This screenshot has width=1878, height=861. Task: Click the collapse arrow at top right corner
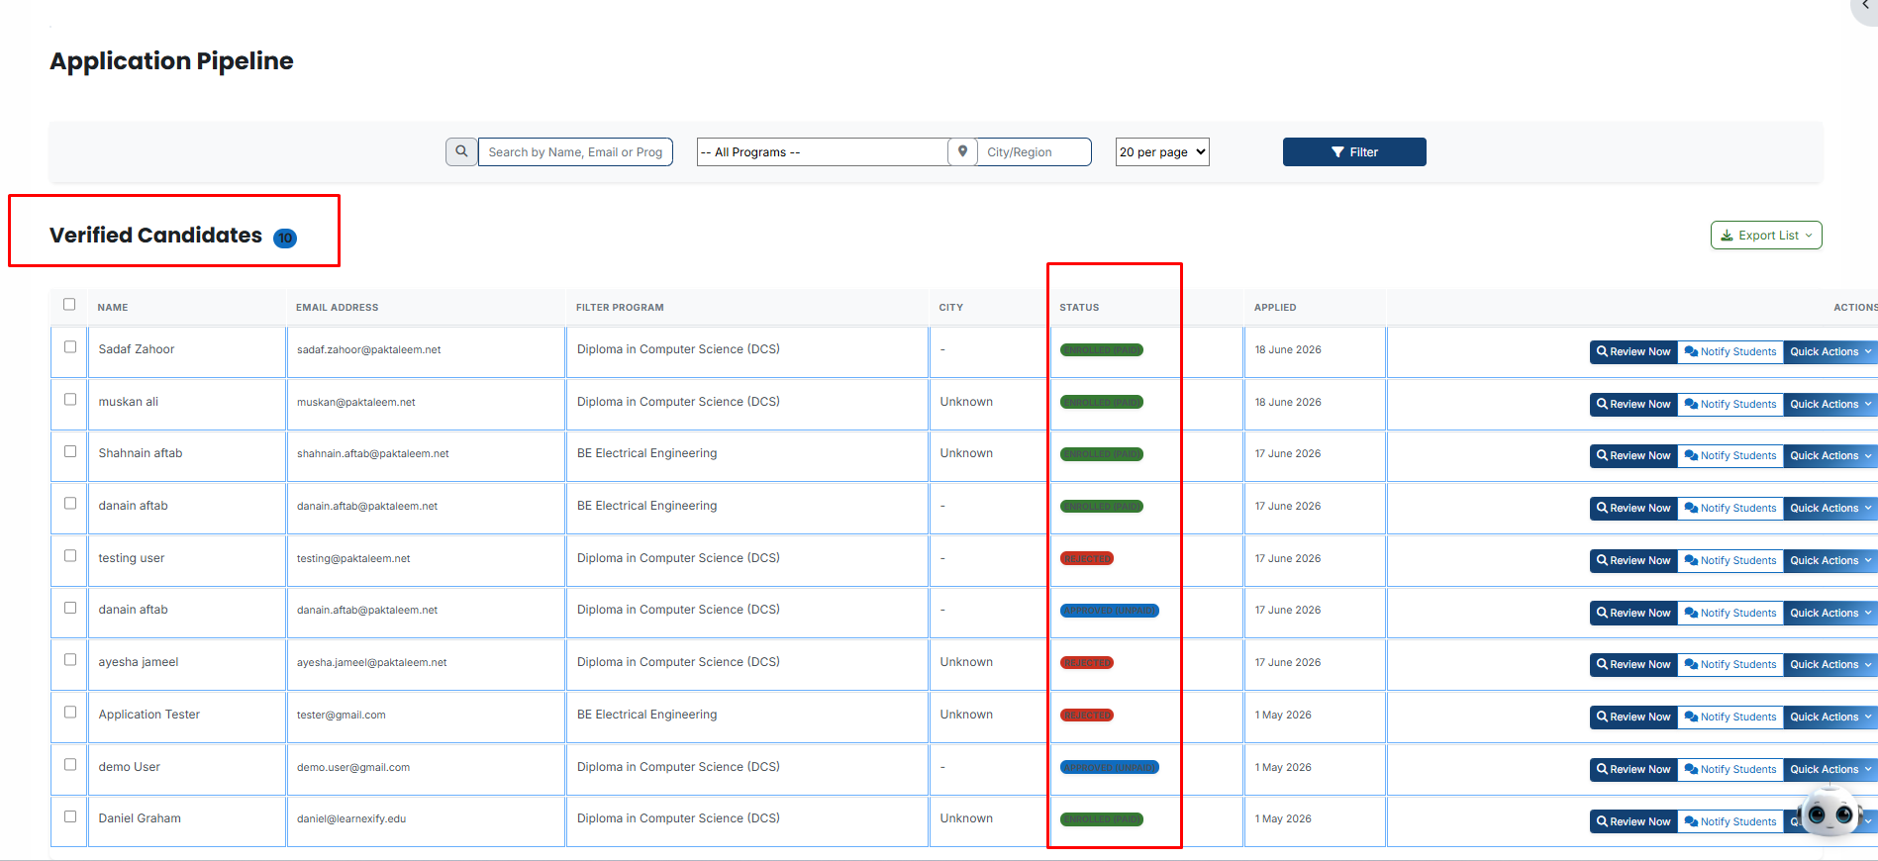pos(1865,6)
